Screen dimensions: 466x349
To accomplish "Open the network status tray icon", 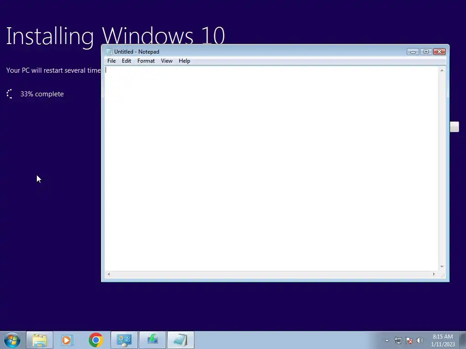I will click(398, 340).
